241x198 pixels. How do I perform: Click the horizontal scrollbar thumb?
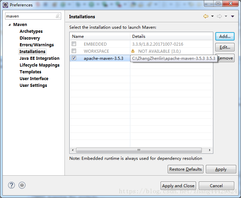click(139, 150)
